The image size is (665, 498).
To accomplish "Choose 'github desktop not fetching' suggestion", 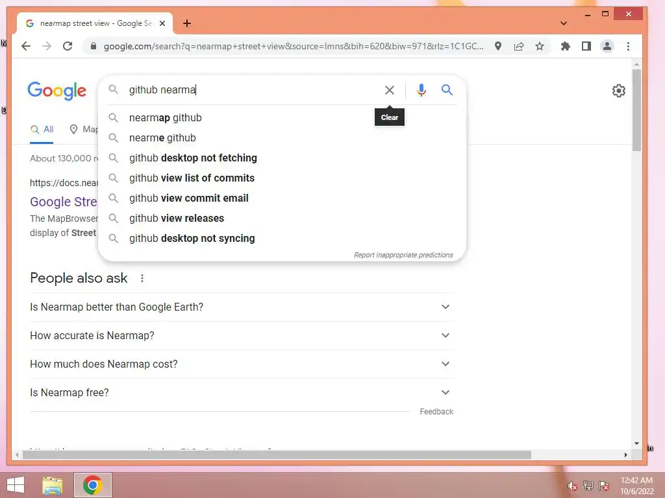I will tap(282, 158).
